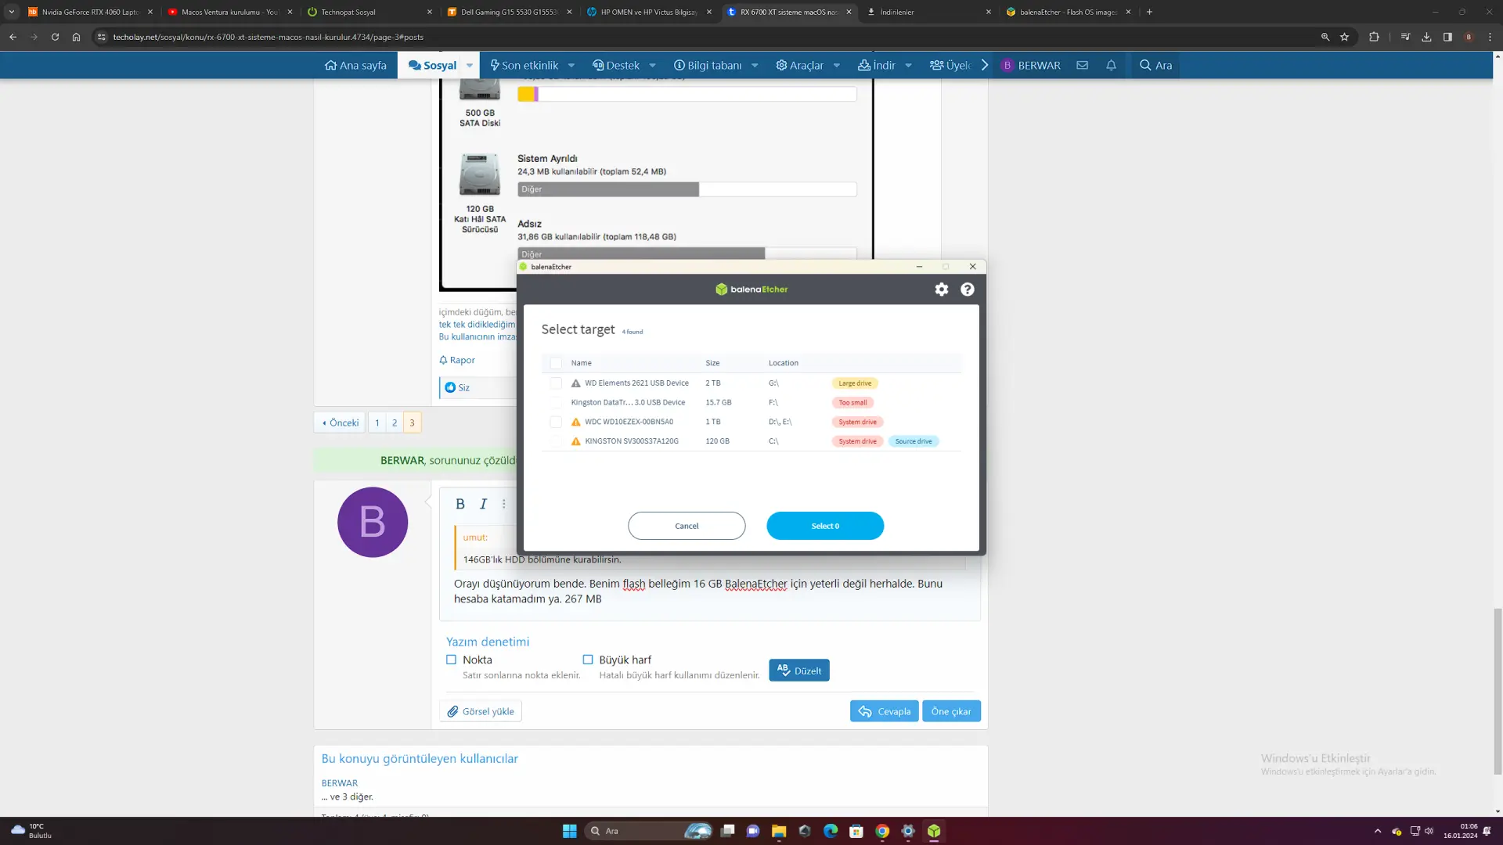Expand Araçlar dropdown arrow
The width and height of the screenshot is (1503, 845).
pyautogui.click(x=837, y=65)
